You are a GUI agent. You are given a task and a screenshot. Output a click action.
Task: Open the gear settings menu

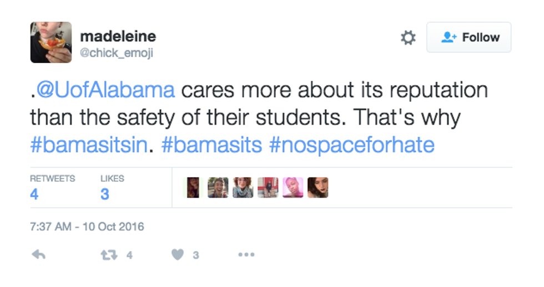point(408,38)
